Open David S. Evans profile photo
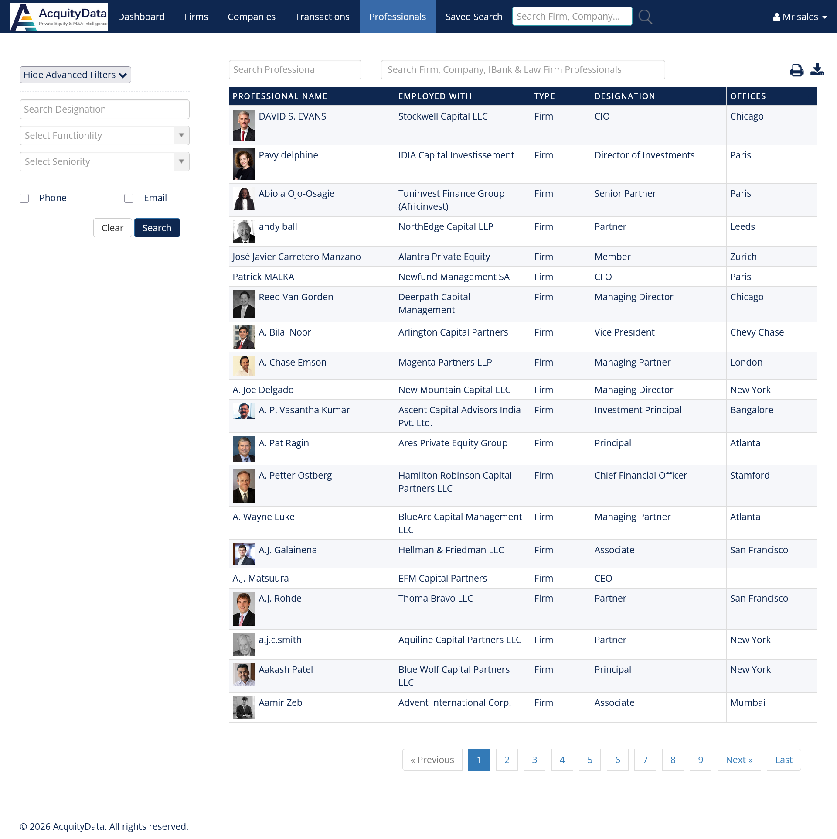Image resolution: width=837 pixels, height=839 pixels. pos(244,126)
